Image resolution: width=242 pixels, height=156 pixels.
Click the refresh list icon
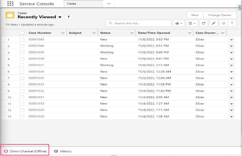click(x=203, y=23)
